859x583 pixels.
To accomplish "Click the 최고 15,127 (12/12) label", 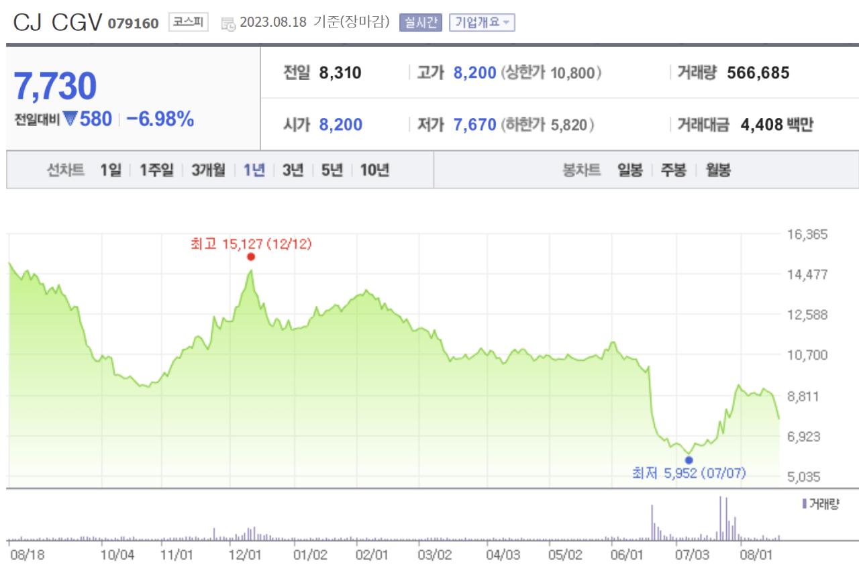I will [251, 244].
